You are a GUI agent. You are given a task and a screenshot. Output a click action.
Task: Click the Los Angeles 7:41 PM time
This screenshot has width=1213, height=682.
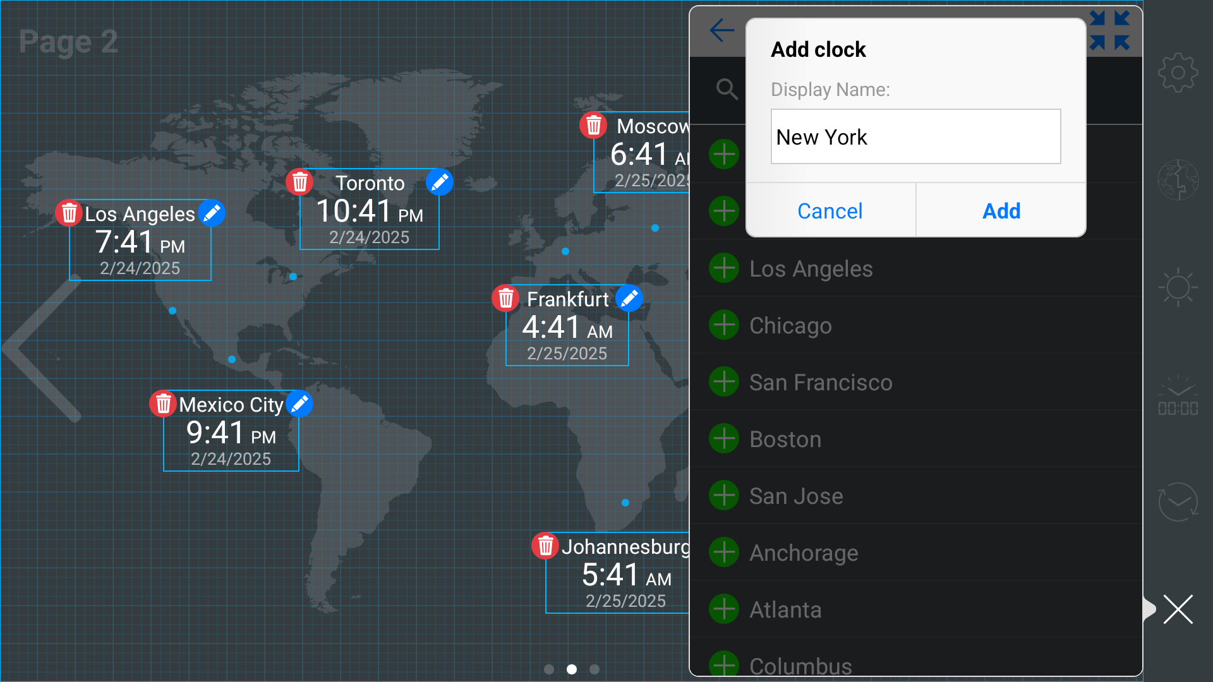(140, 242)
